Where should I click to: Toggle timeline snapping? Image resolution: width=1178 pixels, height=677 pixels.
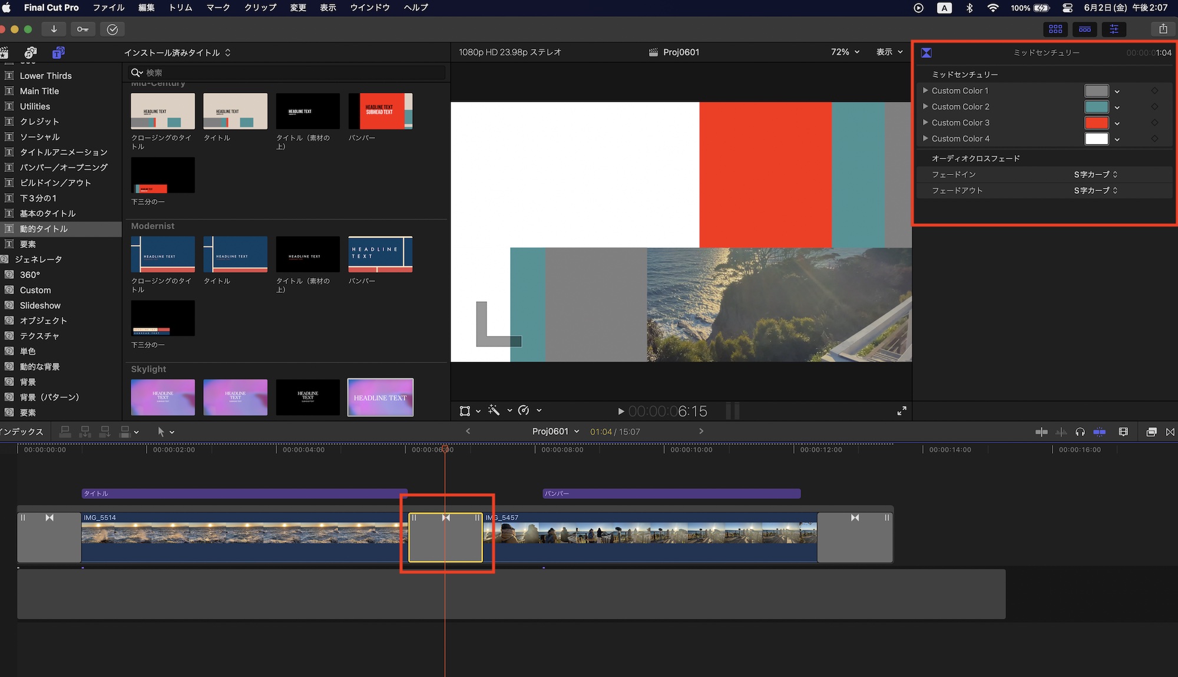[1099, 432]
